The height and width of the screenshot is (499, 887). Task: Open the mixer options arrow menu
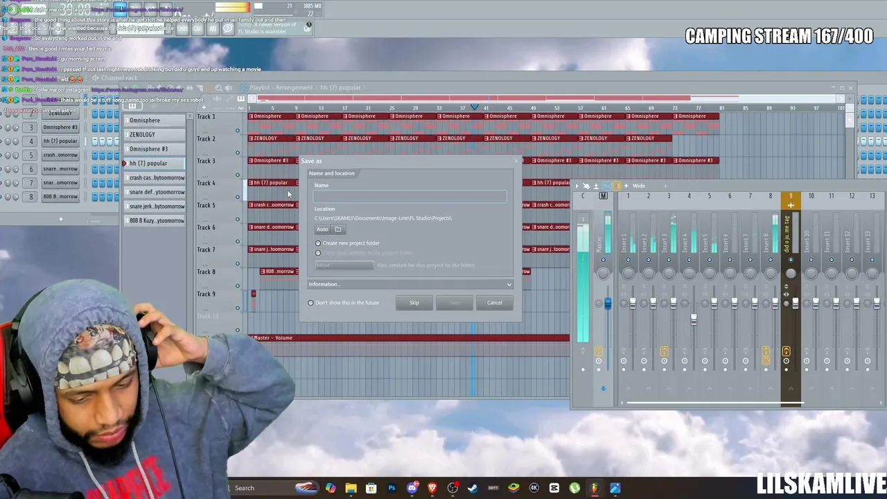pyautogui.click(x=577, y=186)
